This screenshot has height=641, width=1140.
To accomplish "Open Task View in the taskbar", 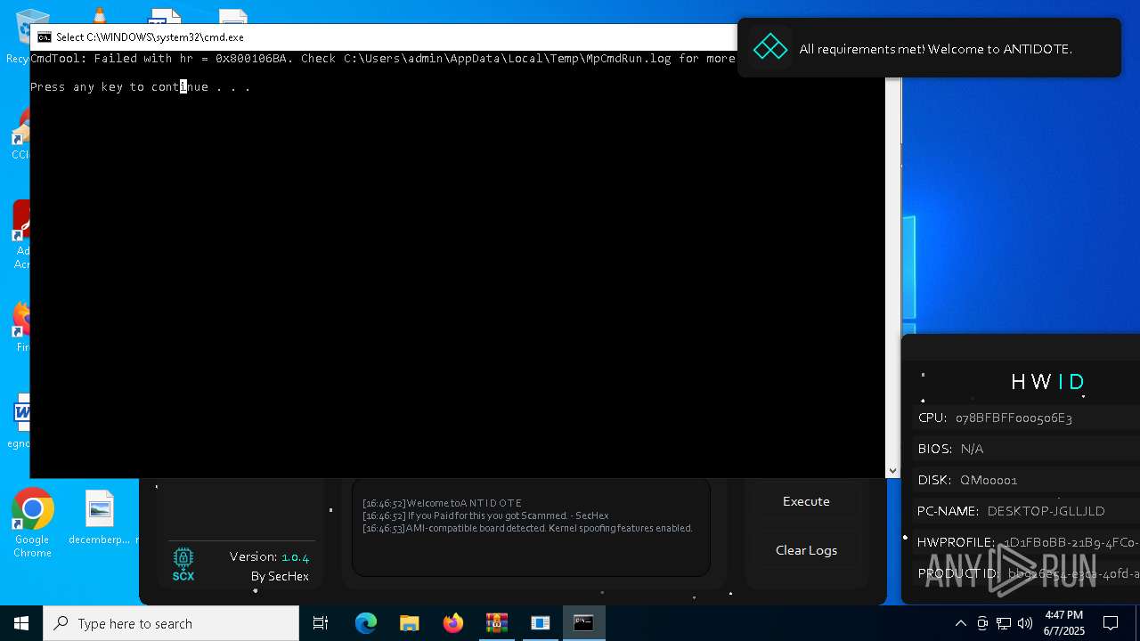I will click(x=321, y=623).
